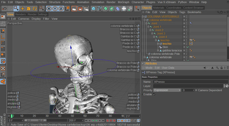Image resolution: width=229 pixels, height=126 pixels.
Task: Enable the Camera Dependent checkbox
Action: click(196, 90)
